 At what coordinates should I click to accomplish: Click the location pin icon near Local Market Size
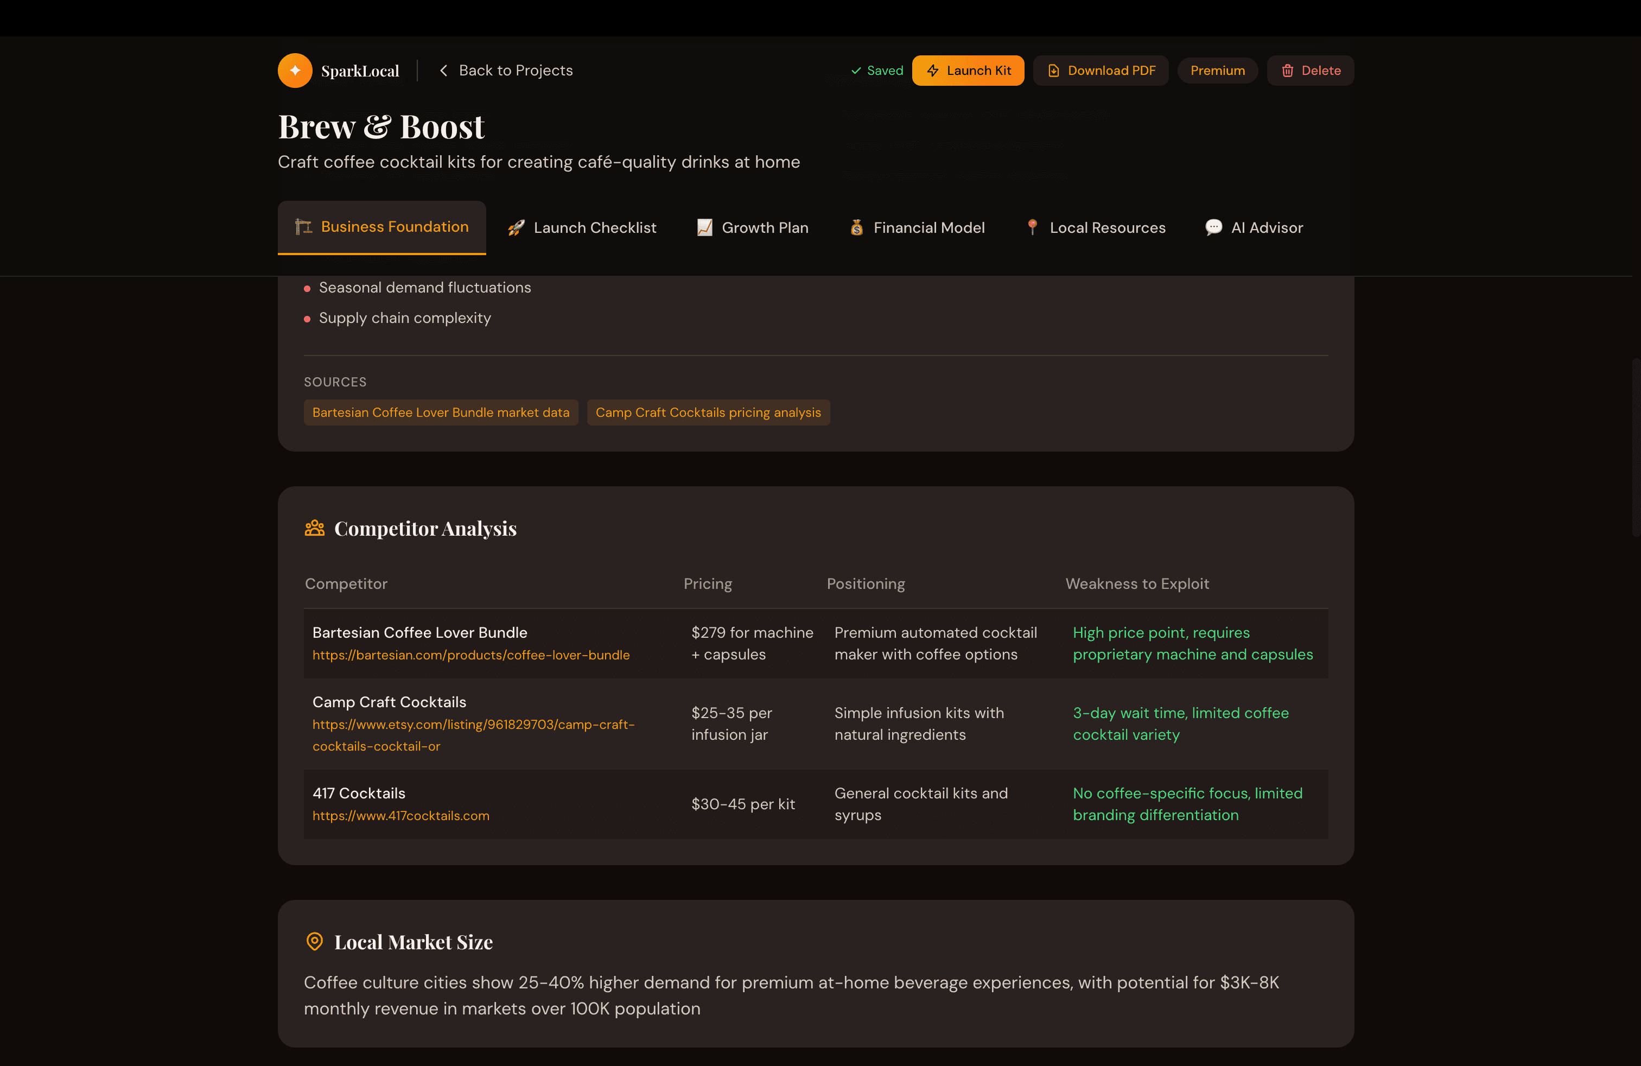314,941
